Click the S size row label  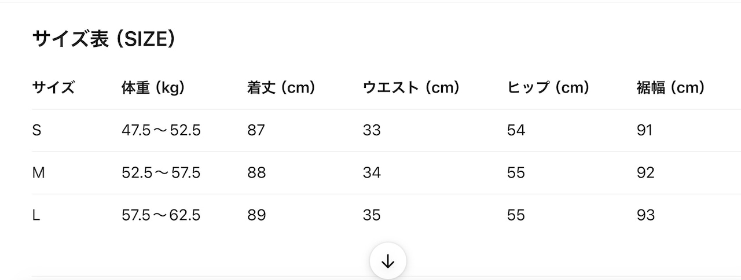(36, 130)
